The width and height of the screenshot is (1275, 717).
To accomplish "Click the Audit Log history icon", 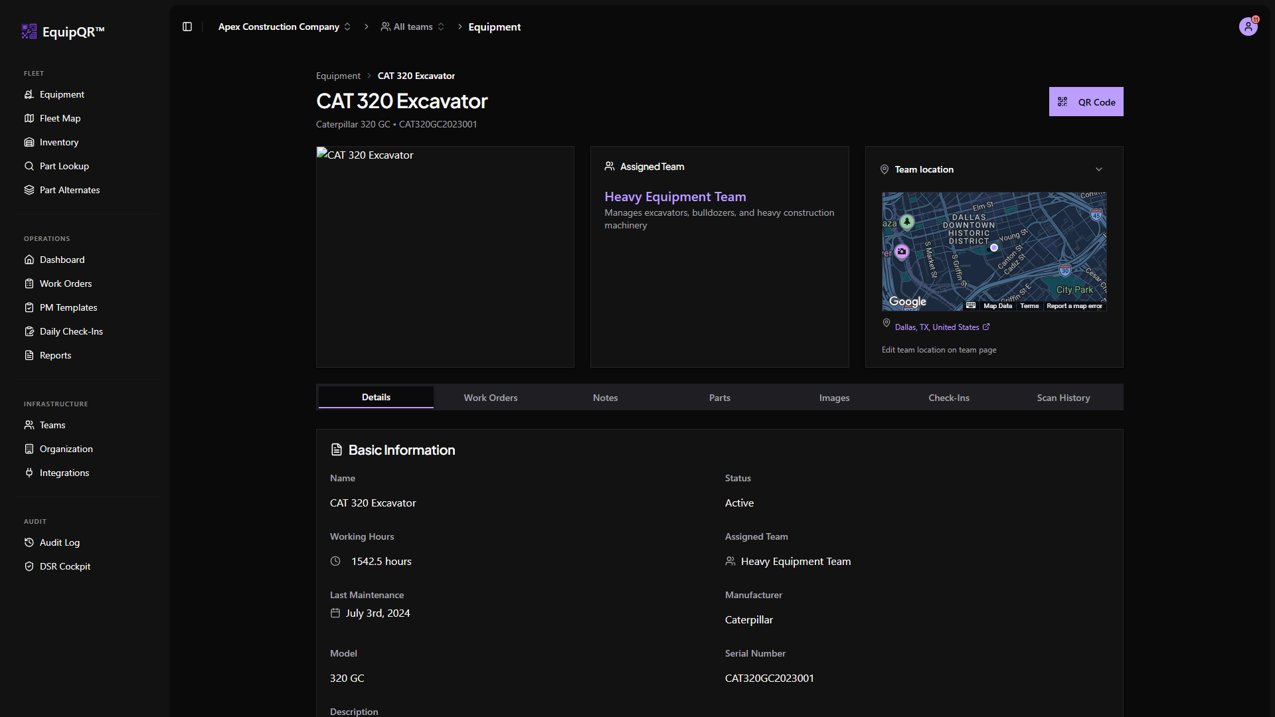I will pyautogui.click(x=29, y=542).
